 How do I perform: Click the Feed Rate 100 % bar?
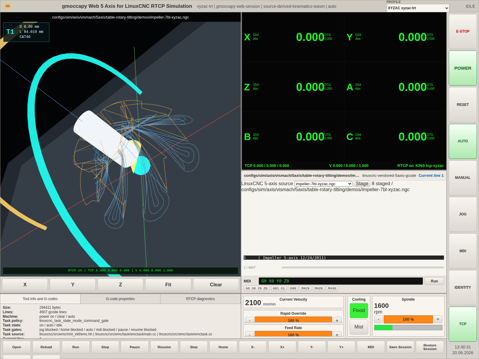tap(293, 334)
